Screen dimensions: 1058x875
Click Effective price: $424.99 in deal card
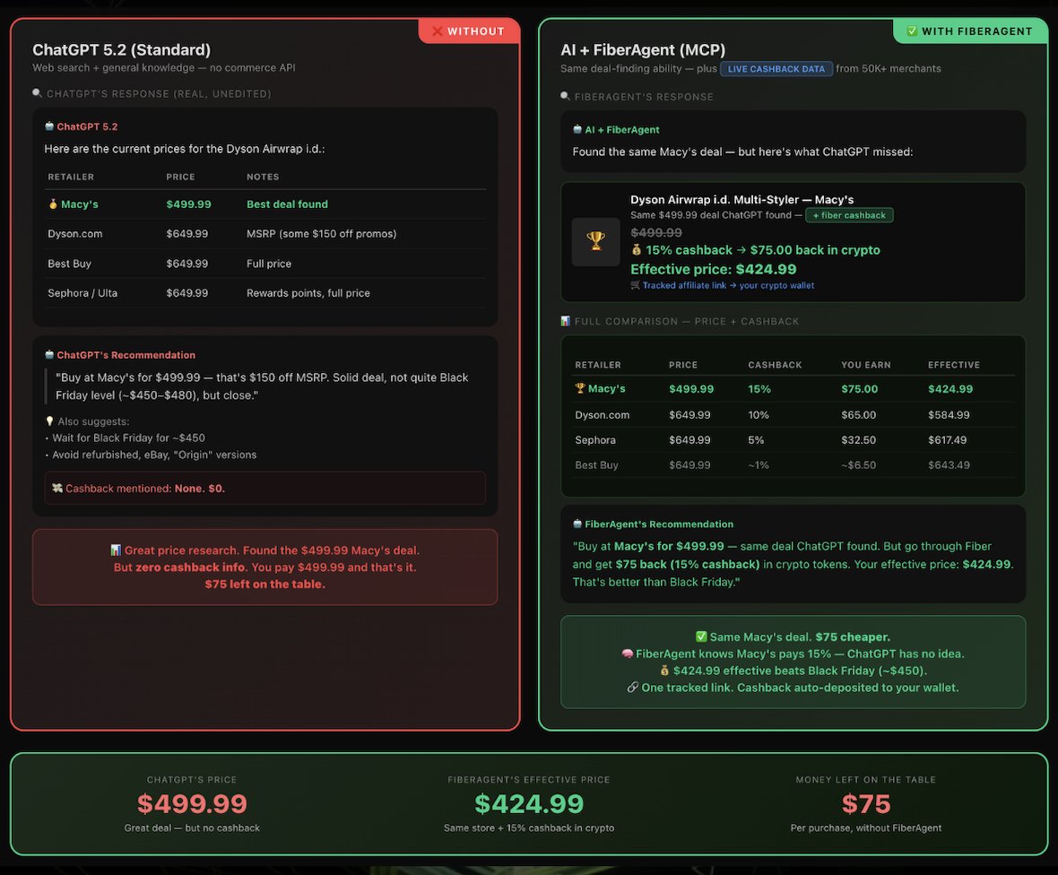tap(713, 269)
